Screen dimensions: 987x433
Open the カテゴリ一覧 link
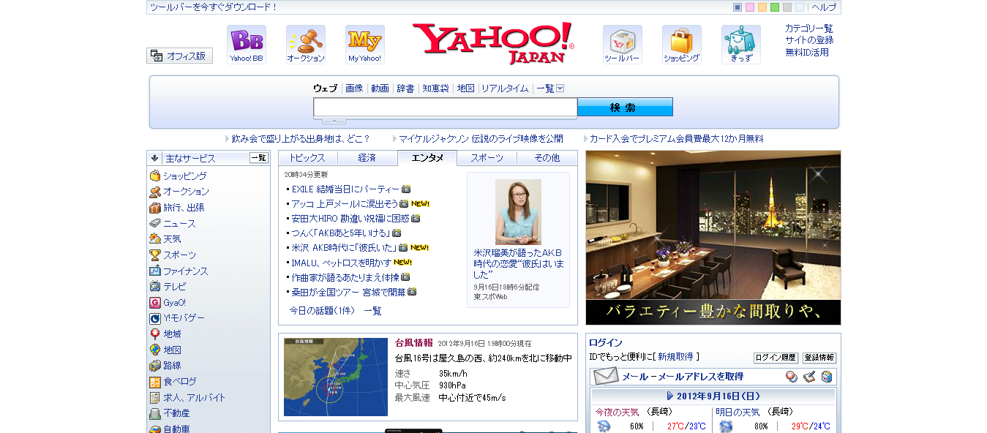click(x=809, y=29)
